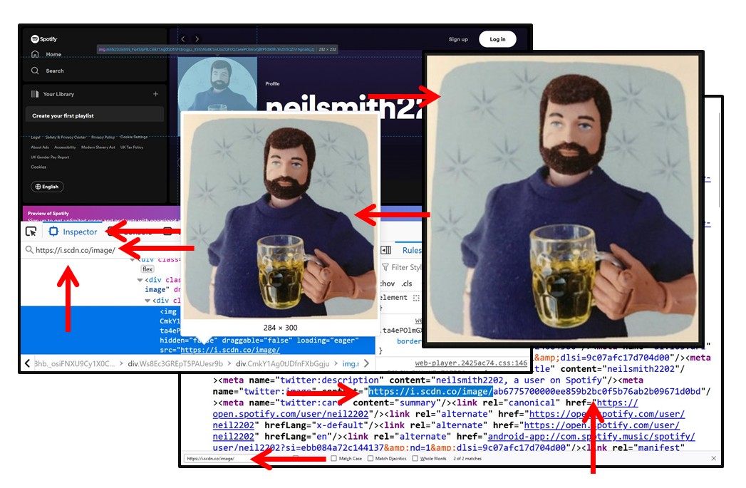Enable Match Diacritics checkbox

tap(371, 459)
